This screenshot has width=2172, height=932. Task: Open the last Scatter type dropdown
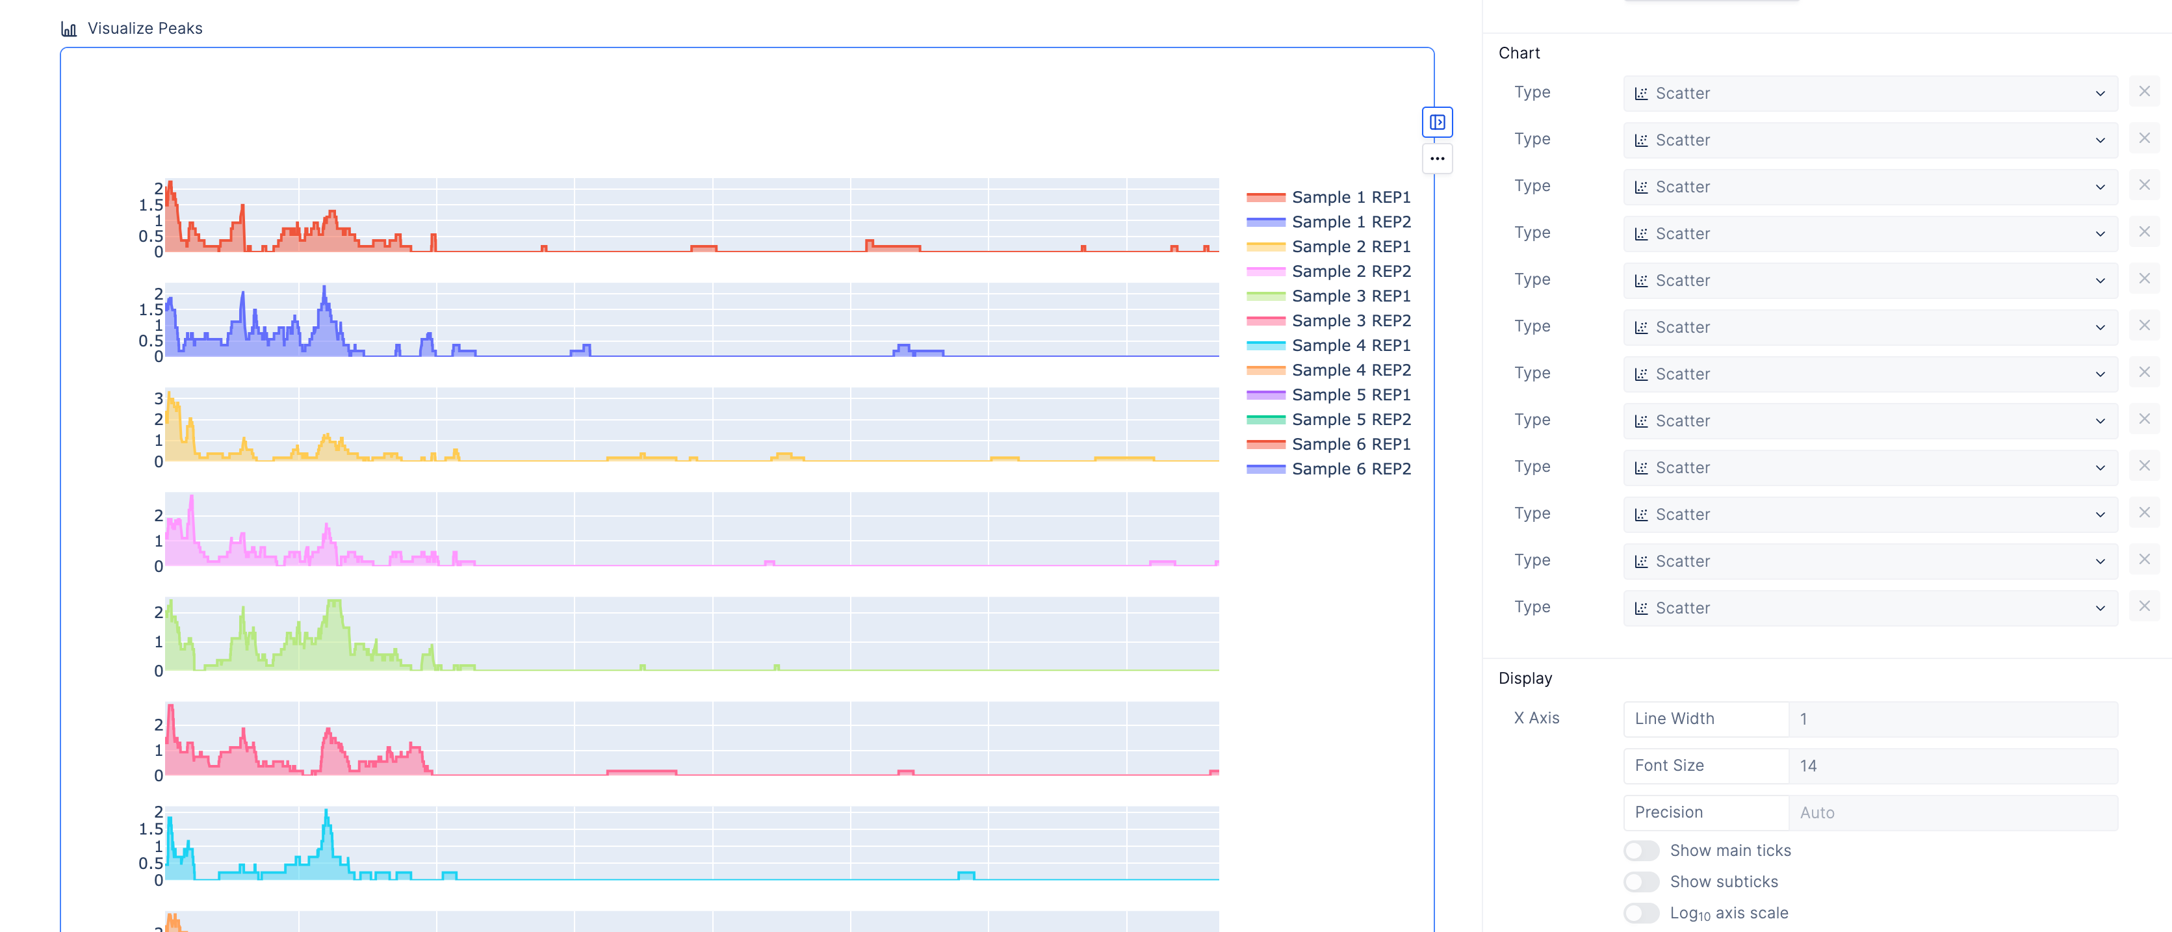pos(1869,608)
